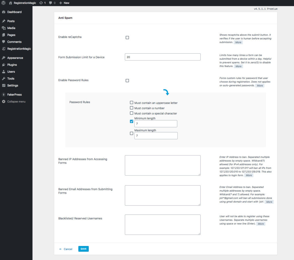Collapse the admin sidebar menu
Image resolution: width=294 pixels, height=260 pixels.
[16, 102]
